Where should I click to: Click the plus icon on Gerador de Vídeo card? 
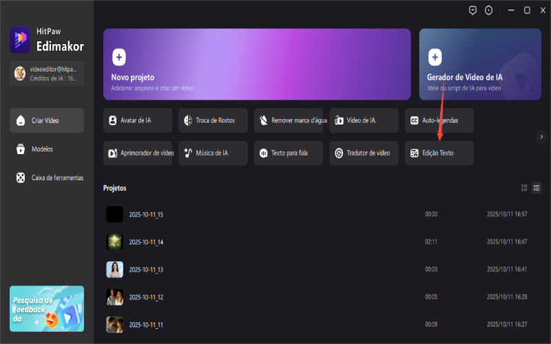[435, 57]
